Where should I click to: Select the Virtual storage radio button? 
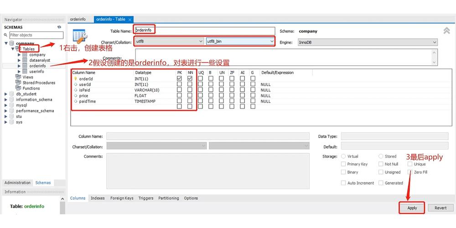click(x=343, y=156)
